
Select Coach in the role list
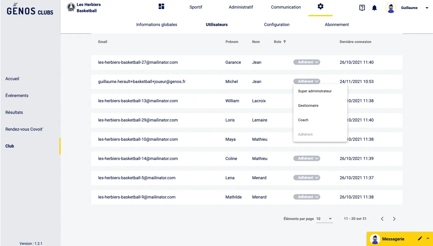[303, 120]
